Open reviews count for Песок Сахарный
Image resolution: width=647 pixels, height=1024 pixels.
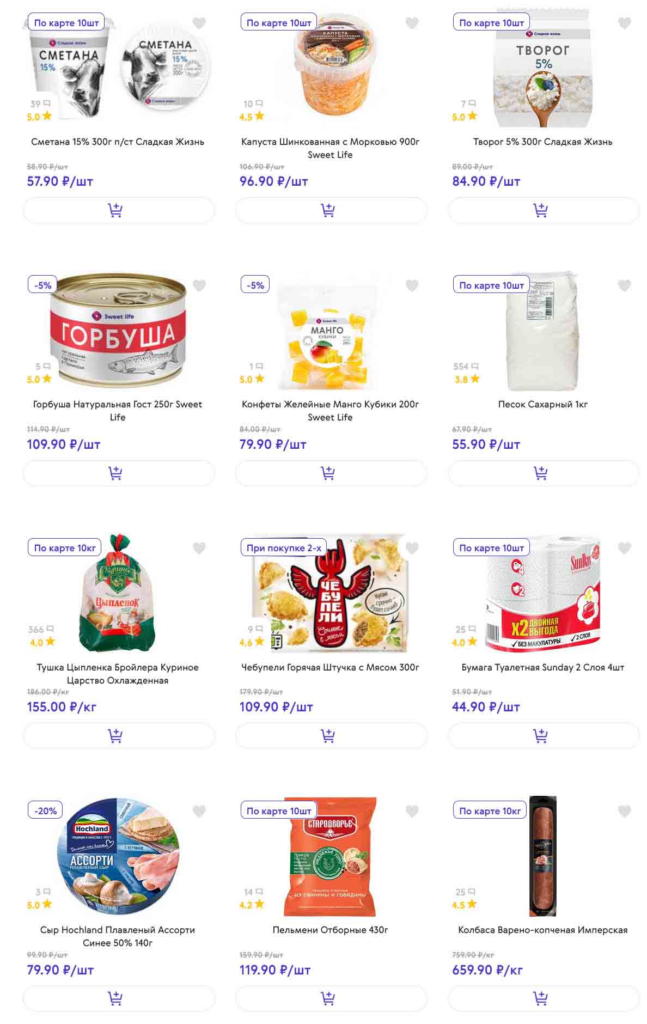pos(466,367)
